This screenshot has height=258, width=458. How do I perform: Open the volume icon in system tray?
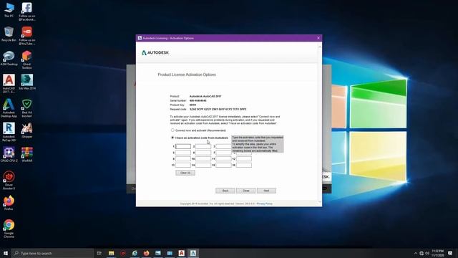(427, 253)
